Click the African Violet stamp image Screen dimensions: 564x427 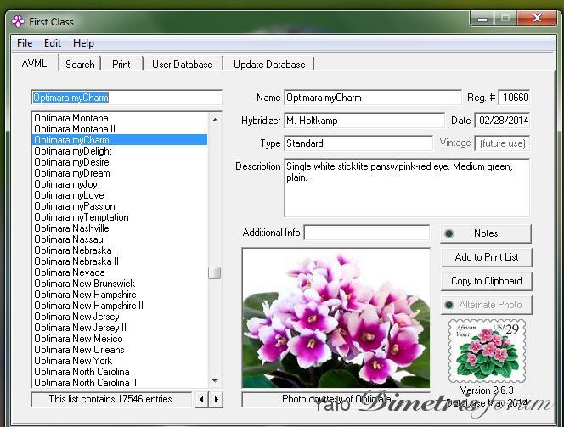487,351
